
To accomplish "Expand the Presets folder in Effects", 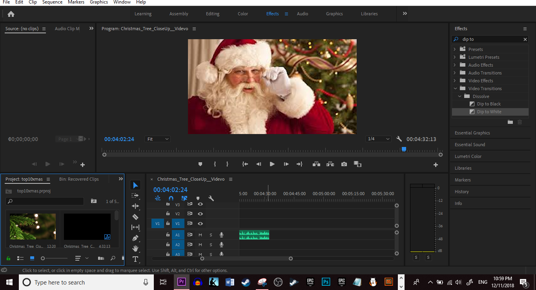I will pos(455,49).
